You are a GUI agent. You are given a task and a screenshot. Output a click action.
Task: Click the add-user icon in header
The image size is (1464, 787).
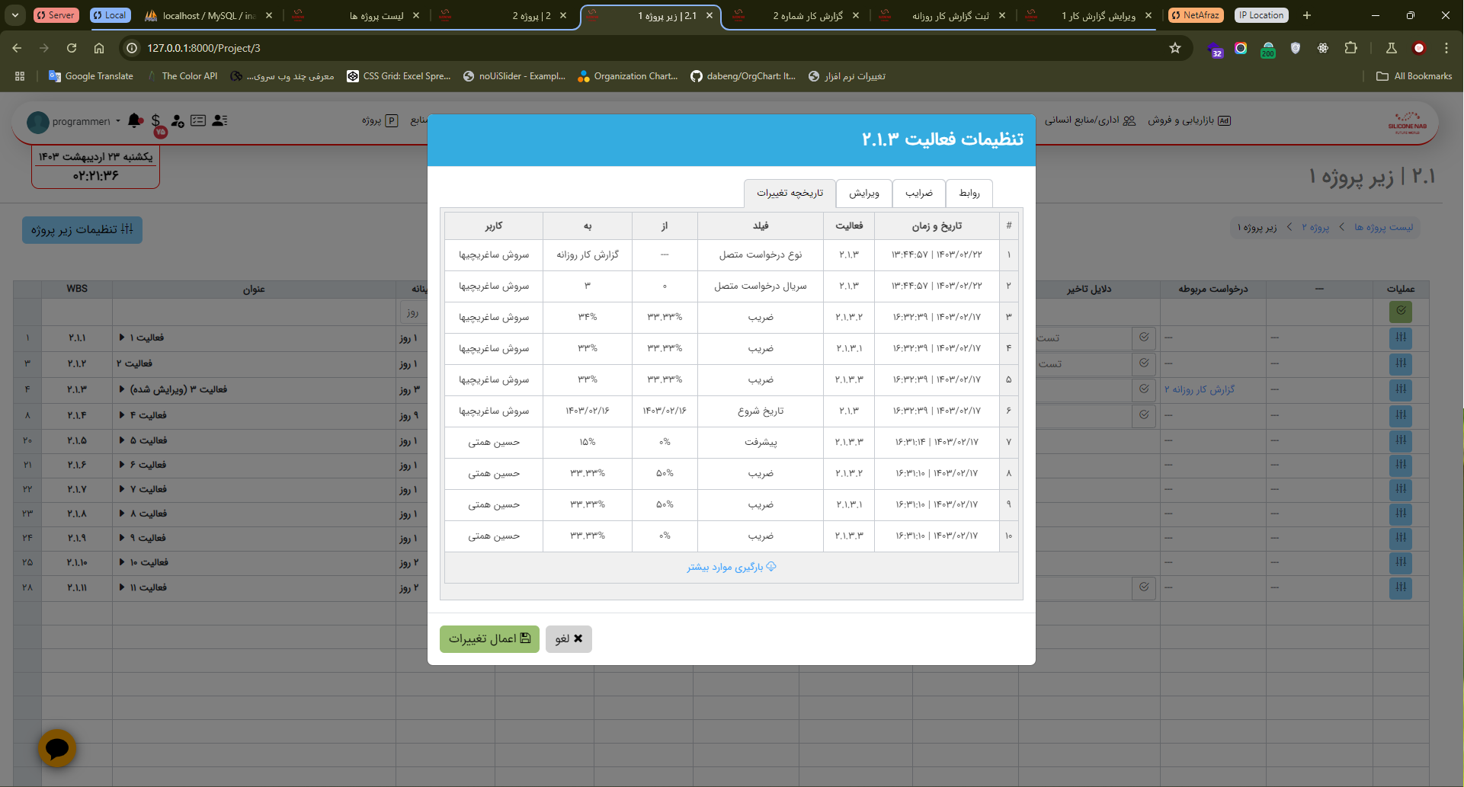click(178, 120)
